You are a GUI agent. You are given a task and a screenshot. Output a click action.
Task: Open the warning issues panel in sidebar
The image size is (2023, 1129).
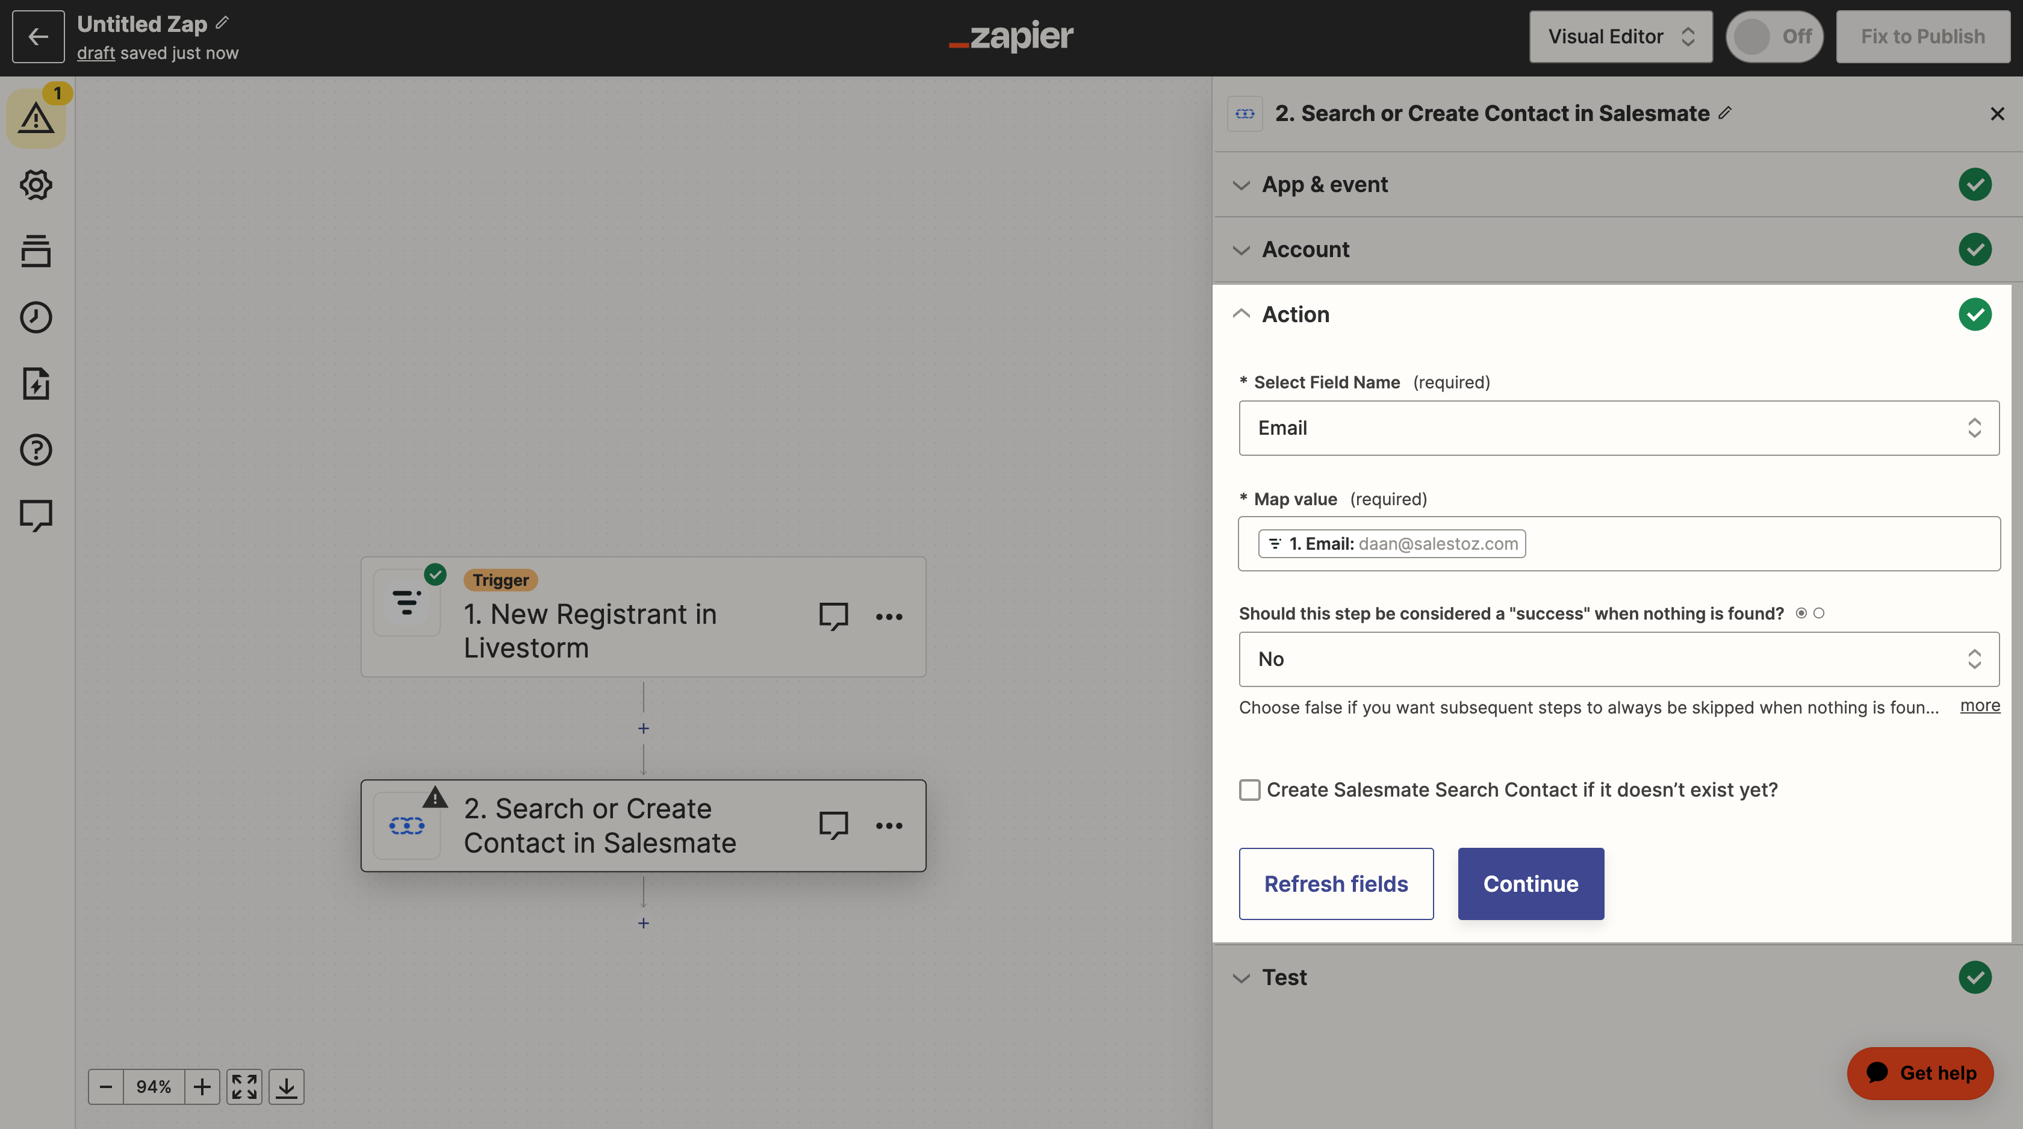point(36,119)
